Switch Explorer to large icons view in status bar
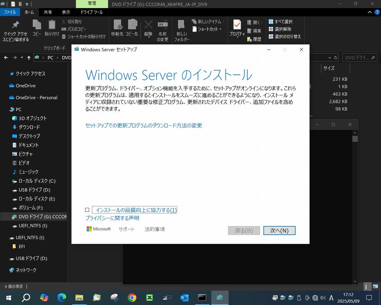 coord(375,286)
